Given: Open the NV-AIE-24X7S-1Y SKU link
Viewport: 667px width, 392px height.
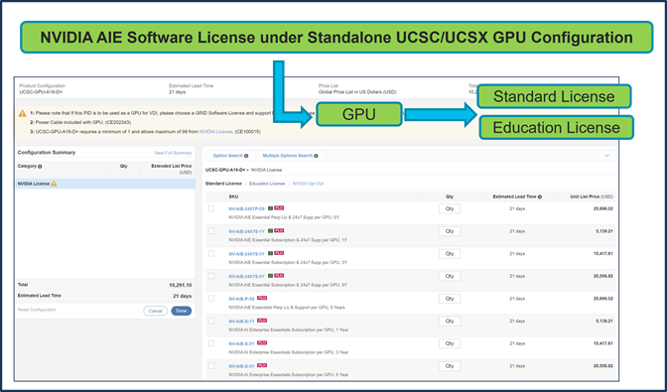Looking at the screenshot, I should pos(247,231).
